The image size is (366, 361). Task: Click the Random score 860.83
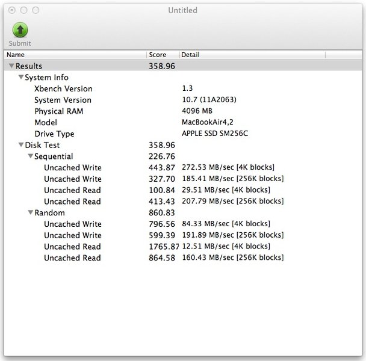point(162,212)
